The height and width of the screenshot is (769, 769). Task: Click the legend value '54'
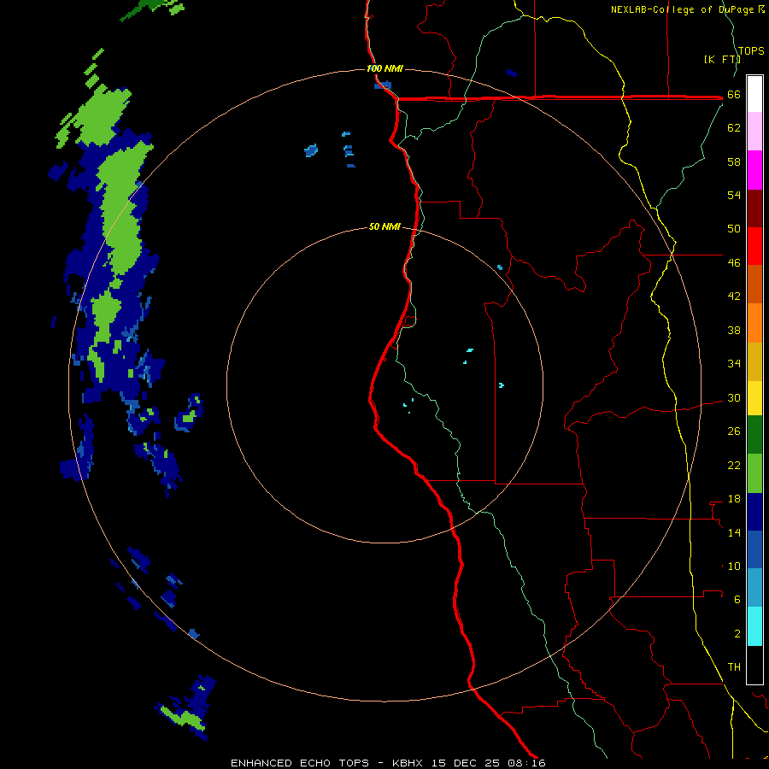[734, 195]
